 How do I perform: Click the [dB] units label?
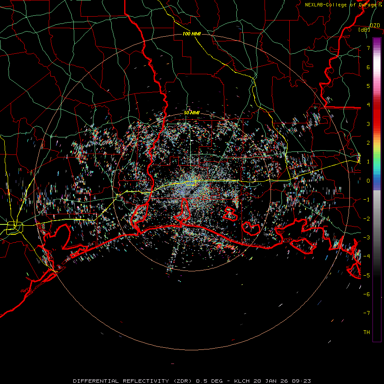(364, 30)
